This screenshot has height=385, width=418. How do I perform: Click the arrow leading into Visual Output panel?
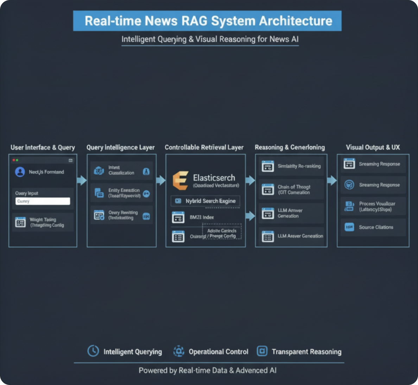[331, 181]
